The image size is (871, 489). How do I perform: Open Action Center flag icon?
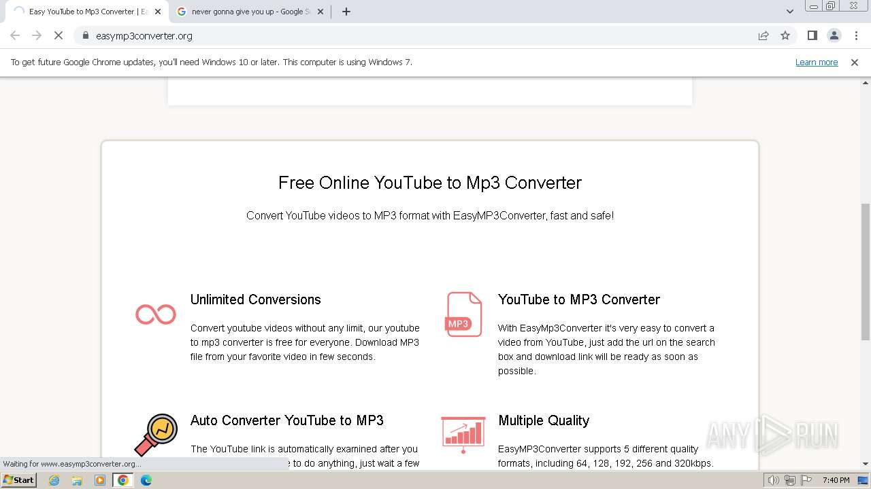pos(806,480)
